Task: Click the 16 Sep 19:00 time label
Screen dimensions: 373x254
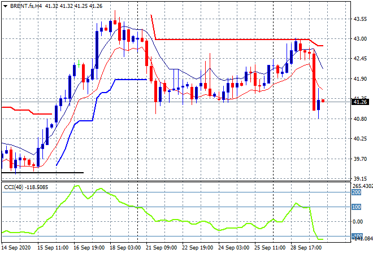Action: 89,248
